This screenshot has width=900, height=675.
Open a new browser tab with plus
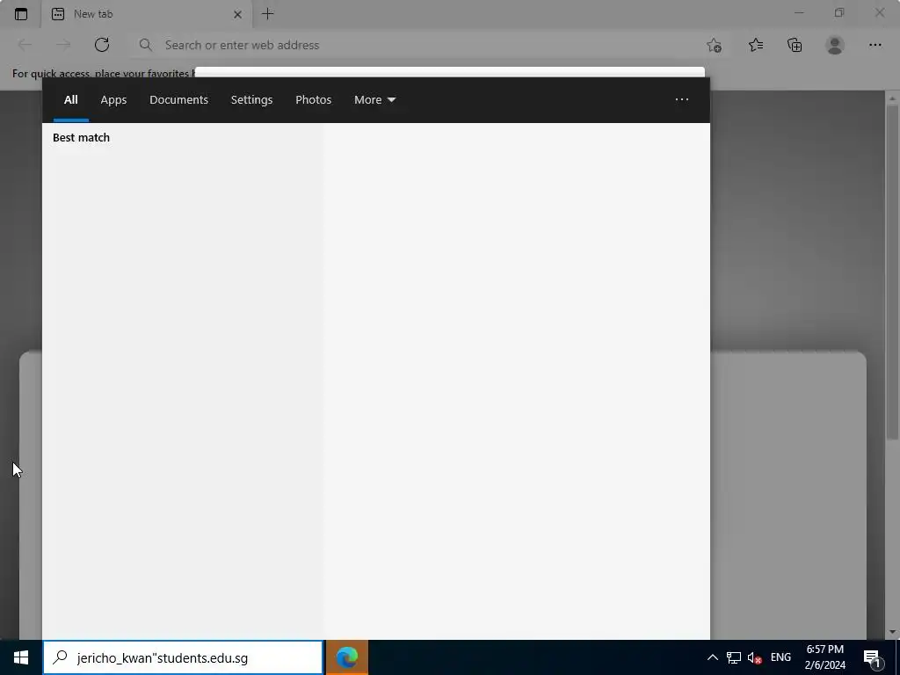pyautogui.click(x=267, y=14)
